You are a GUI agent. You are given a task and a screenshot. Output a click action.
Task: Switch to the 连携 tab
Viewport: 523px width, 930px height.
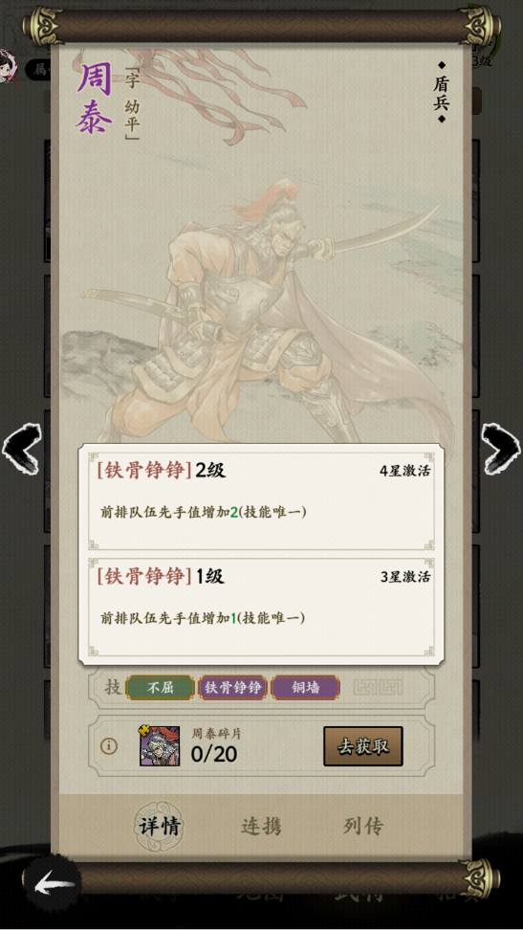(x=261, y=827)
